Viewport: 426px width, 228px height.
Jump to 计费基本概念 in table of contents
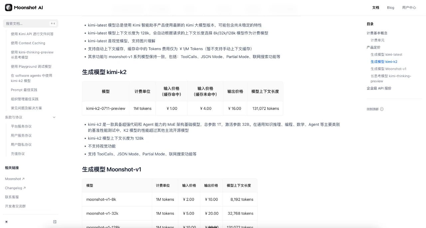(x=377, y=33)
